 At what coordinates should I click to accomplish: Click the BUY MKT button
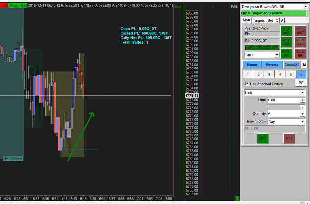[x=286, y=31]
